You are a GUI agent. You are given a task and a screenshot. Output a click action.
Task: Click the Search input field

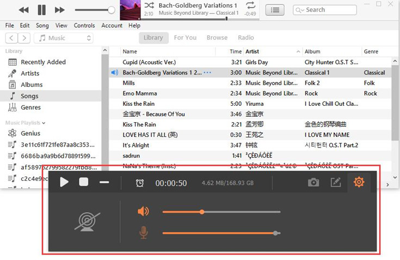[x=324, y=10]
